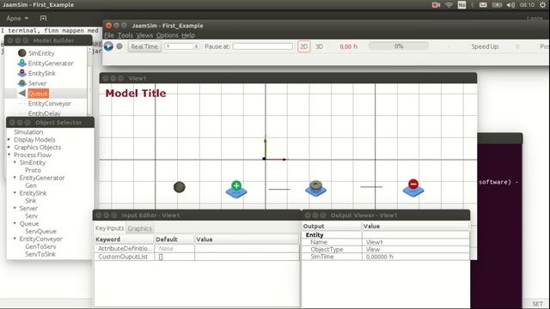550x309 pixels.
Task: Click the new document icon beside Åpne
Action: coord(43,18)
